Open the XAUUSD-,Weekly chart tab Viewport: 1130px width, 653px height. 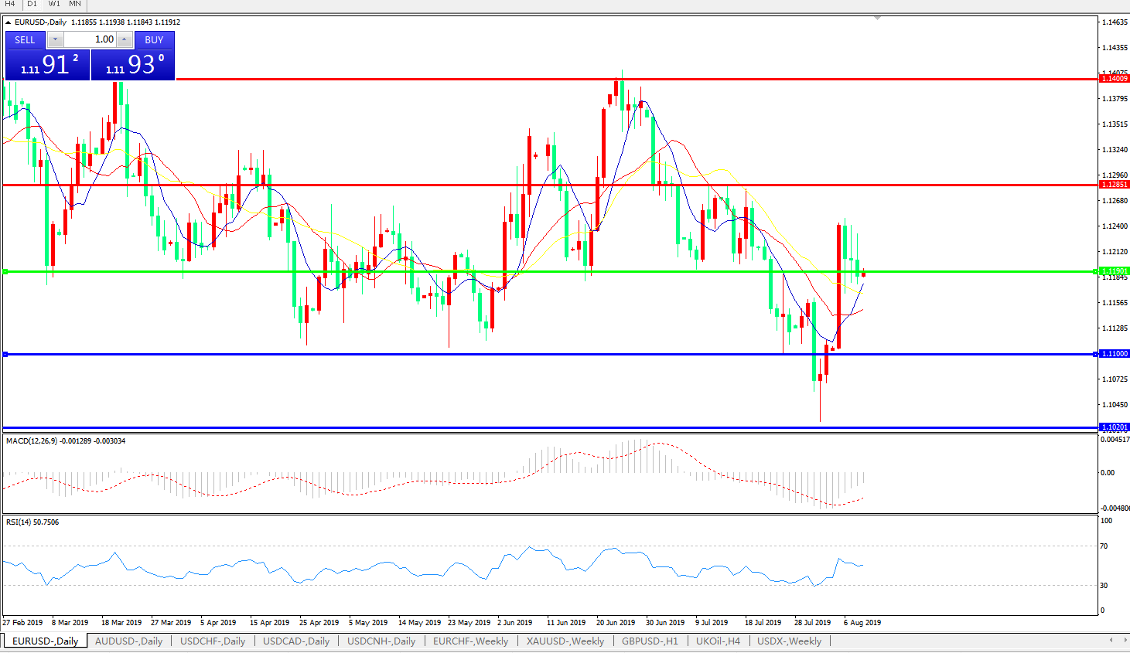click(565, 641)
